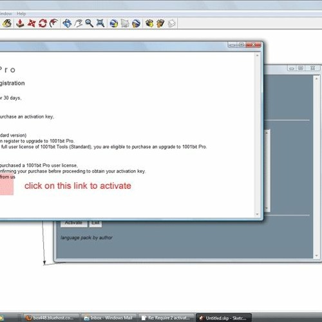
Task: Maximize the front registration window
Action: tap(241, 44)
